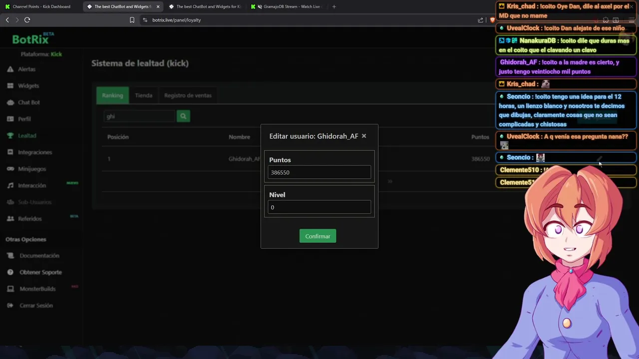This screenshot has height=359, width=639.
Task: Open Perfil in the sidebar
Action: click(24, 119)
